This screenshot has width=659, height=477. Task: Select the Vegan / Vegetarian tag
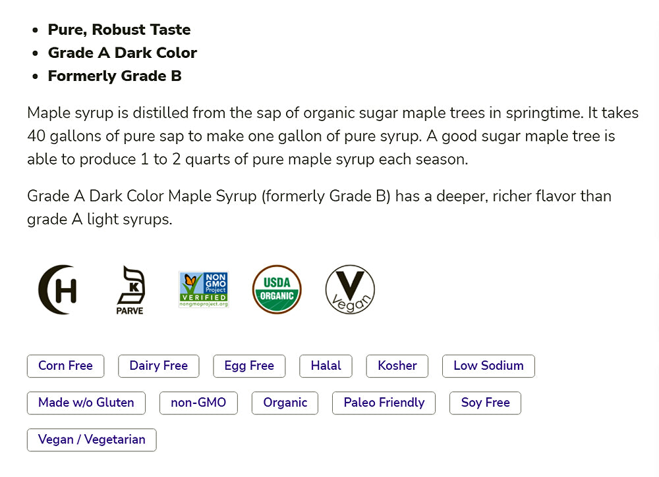[x=92, y=439]
